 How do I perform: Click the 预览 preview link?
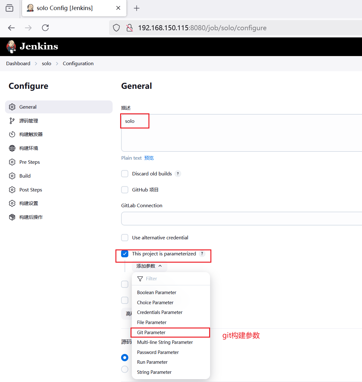coord(149,158)
